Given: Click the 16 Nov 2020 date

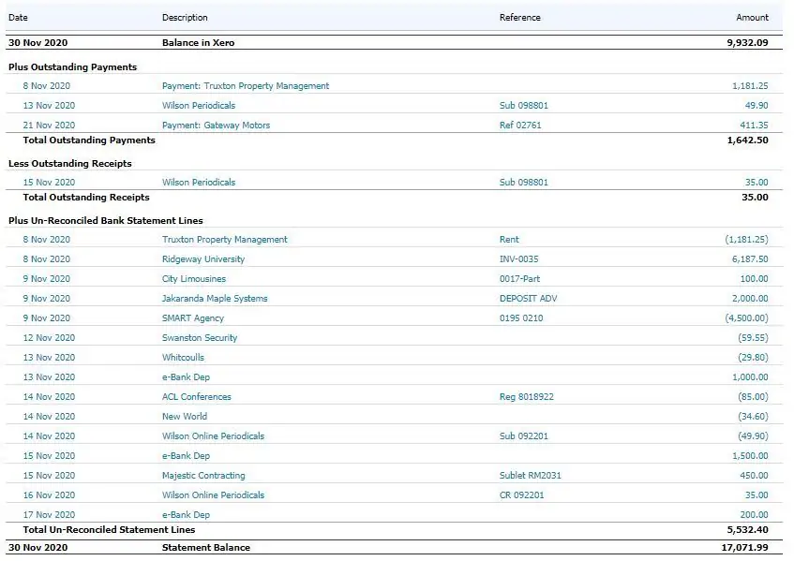Looking at the screenshot, I should coord(49,495).
